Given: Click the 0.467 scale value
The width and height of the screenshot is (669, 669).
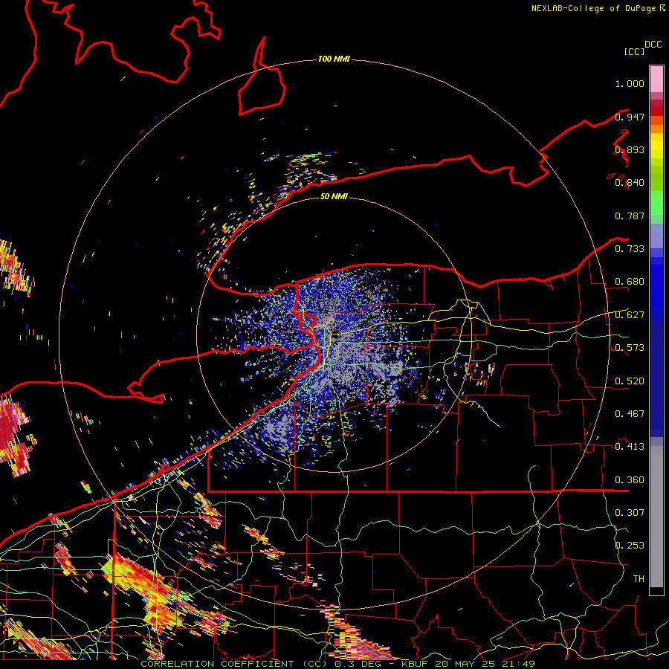Looking at the screenshot, I should [630, 414].
